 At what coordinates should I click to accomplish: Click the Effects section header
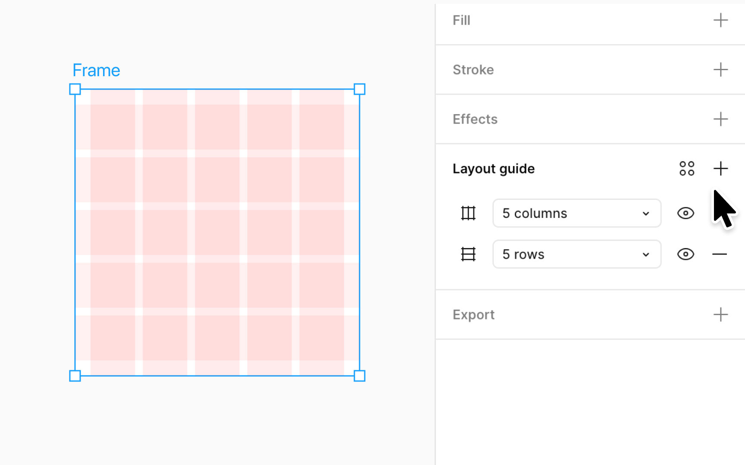point(475,119)
